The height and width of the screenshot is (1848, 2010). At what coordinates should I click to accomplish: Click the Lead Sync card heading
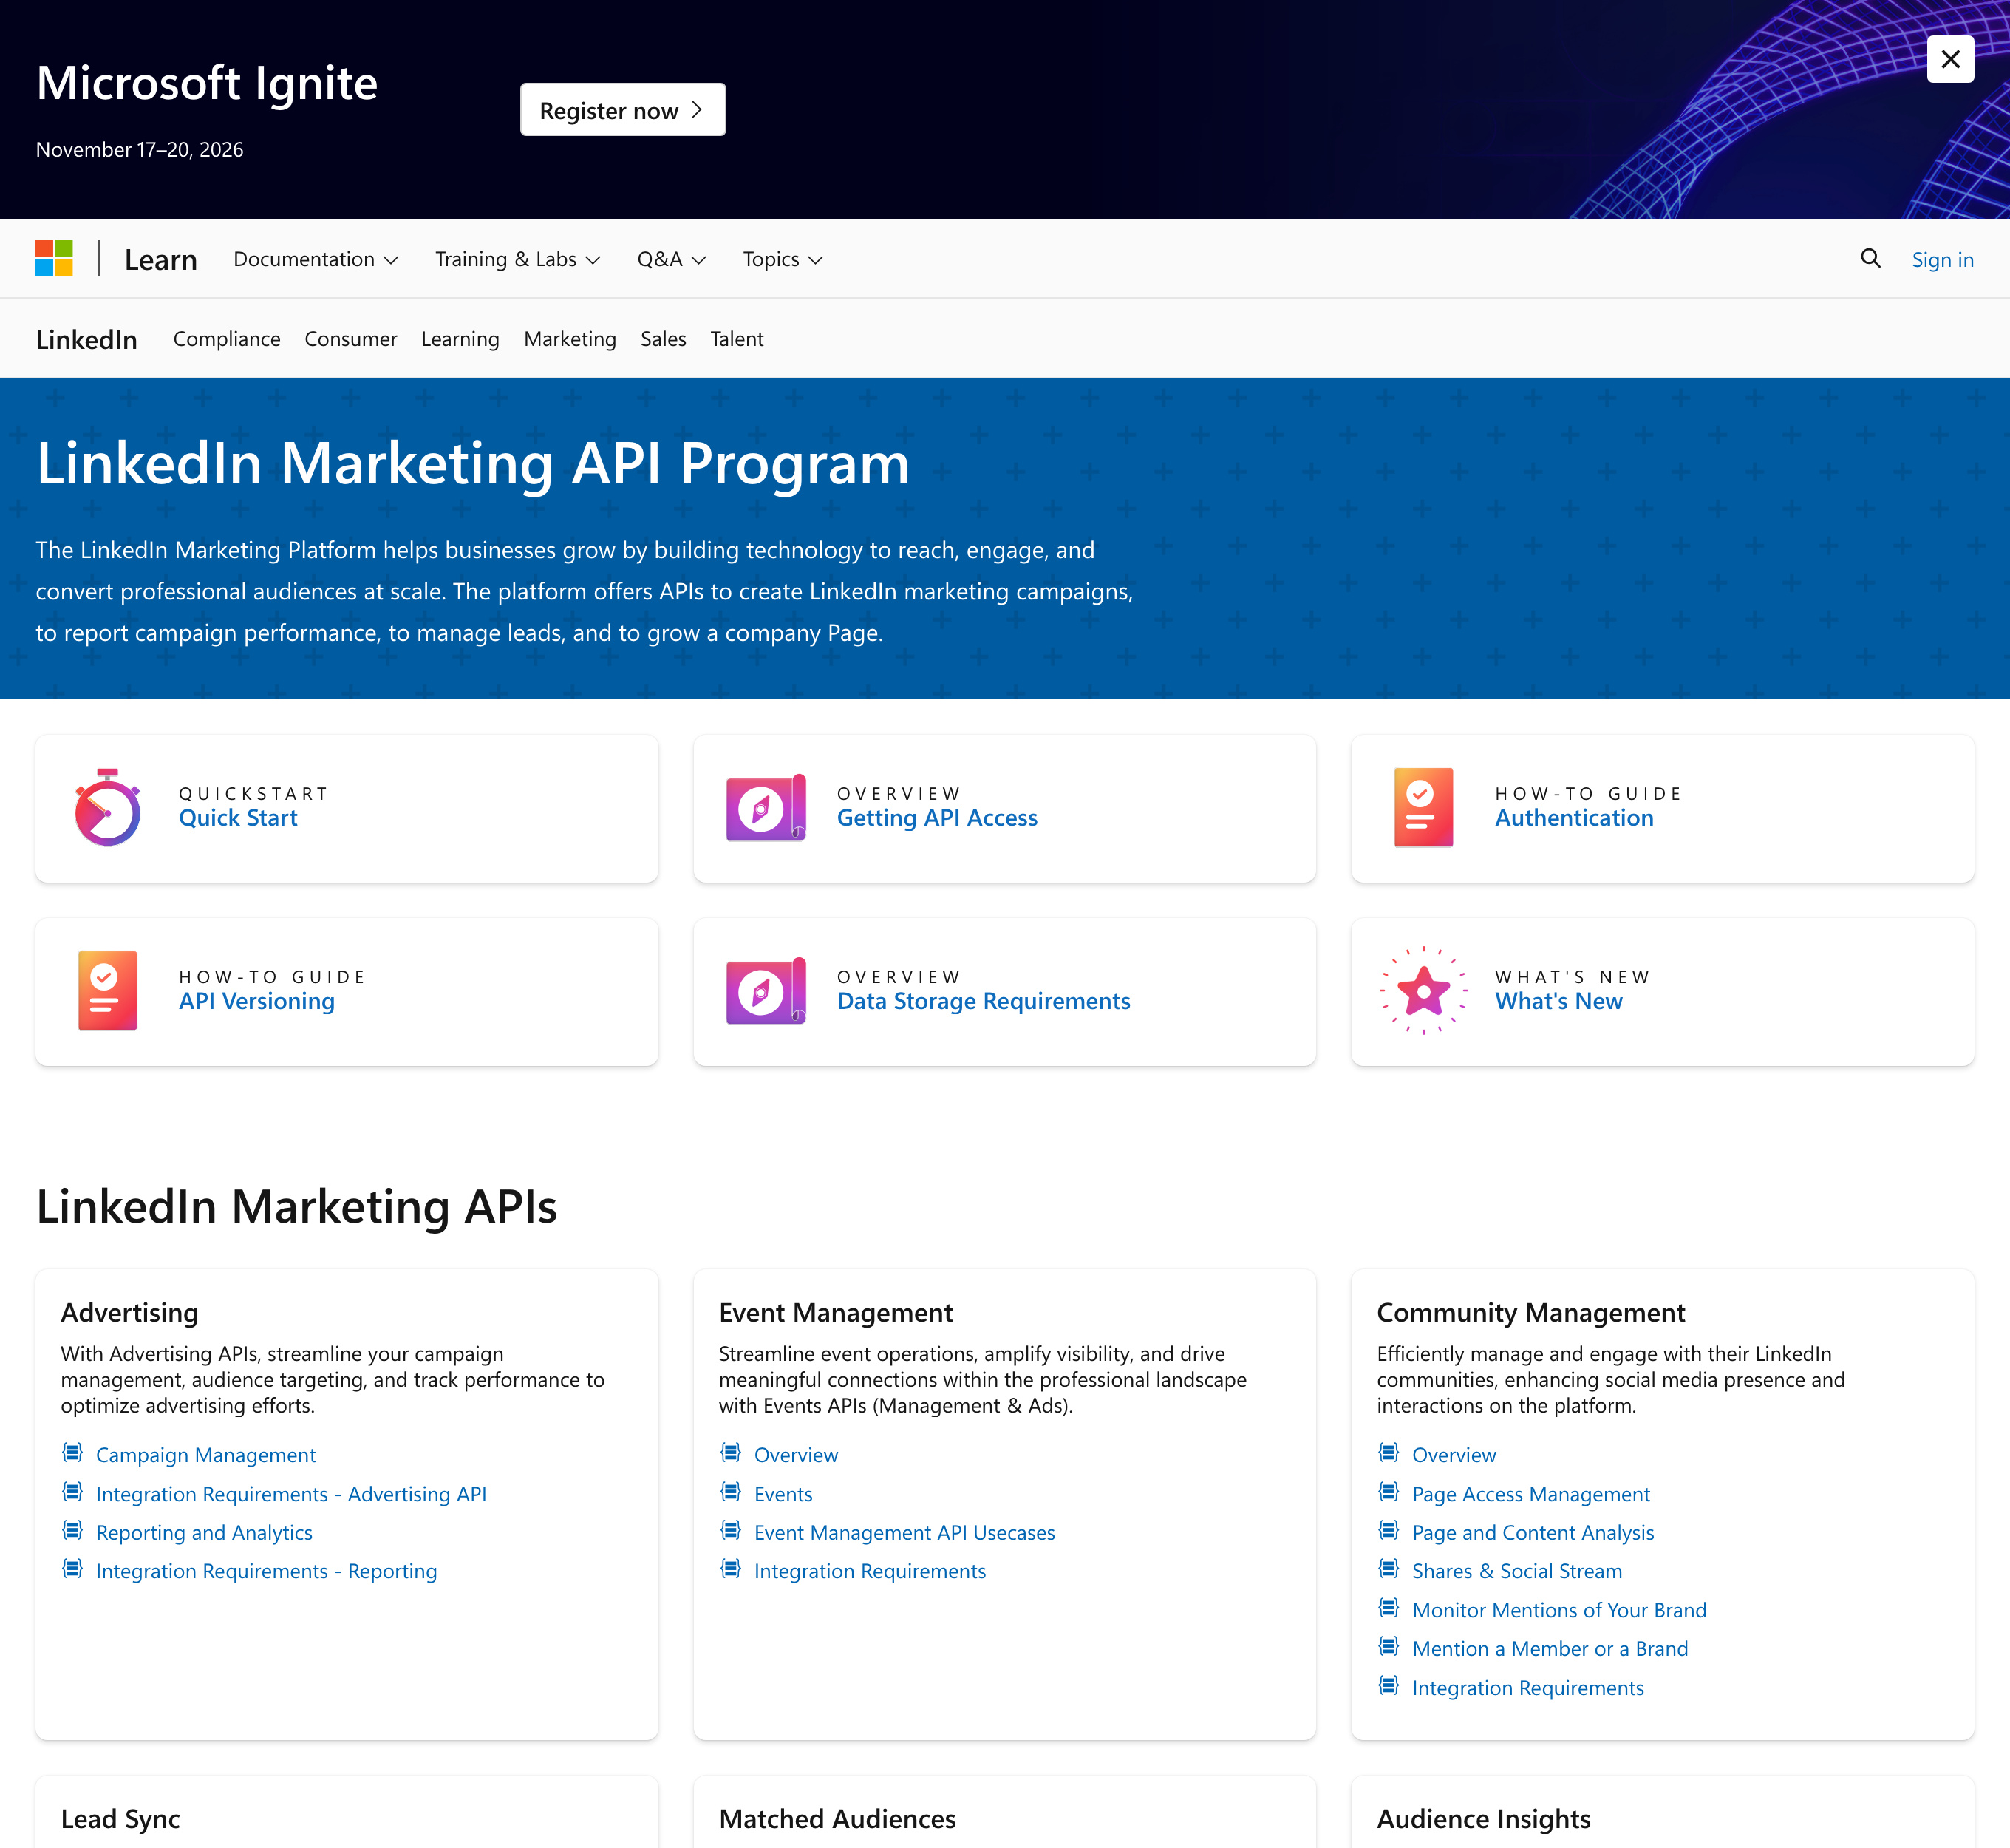(x=120, y=1819)
